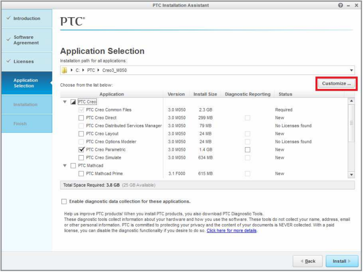The width and height of the screenshot is (363, 272).
Task: Collapse the PTC Mathcad tree group
Action: click(x=65, y=165)
